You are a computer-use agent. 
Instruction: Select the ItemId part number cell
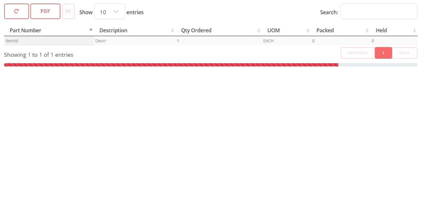[49, 41]
